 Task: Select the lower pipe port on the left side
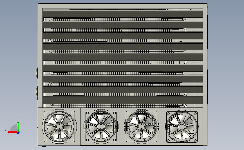[x=37, y=91]
